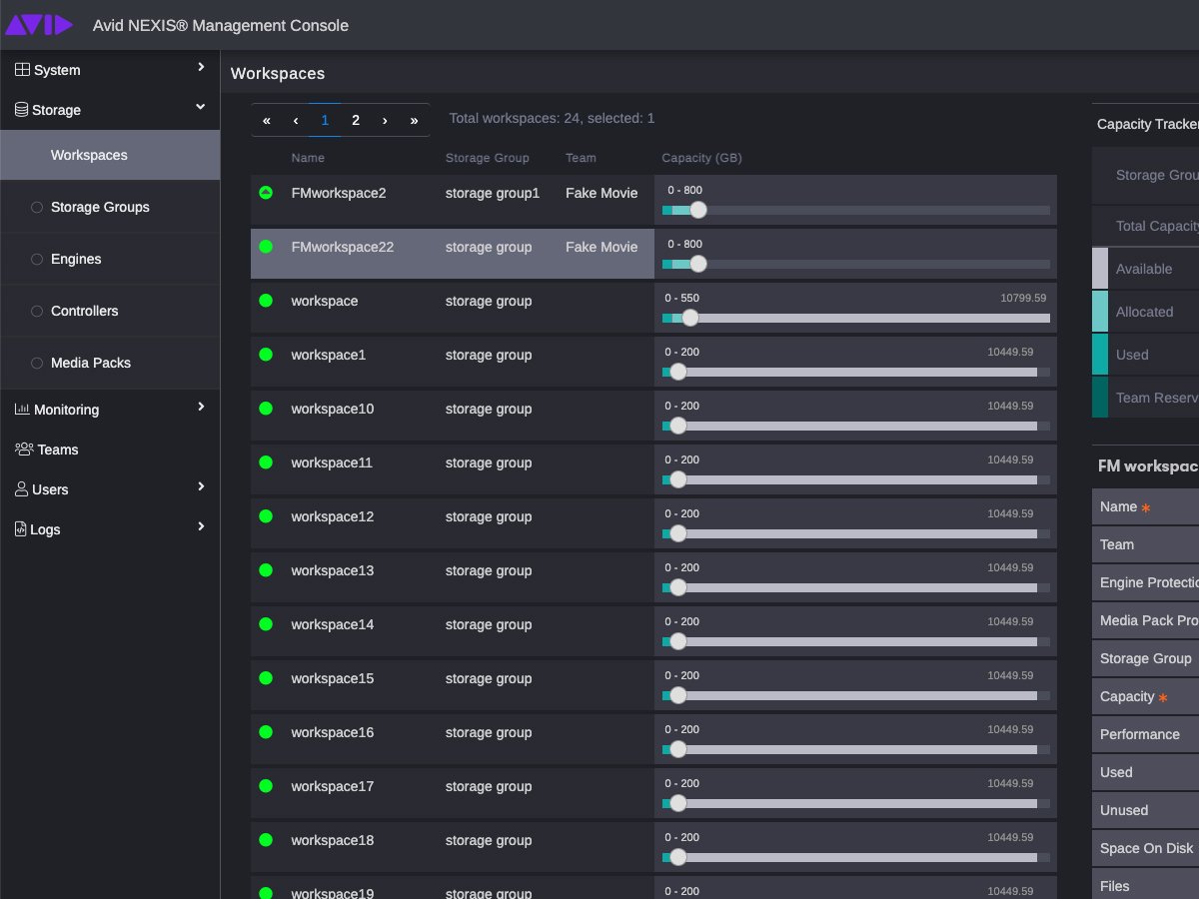Click green status dot for workspace10

266,409
